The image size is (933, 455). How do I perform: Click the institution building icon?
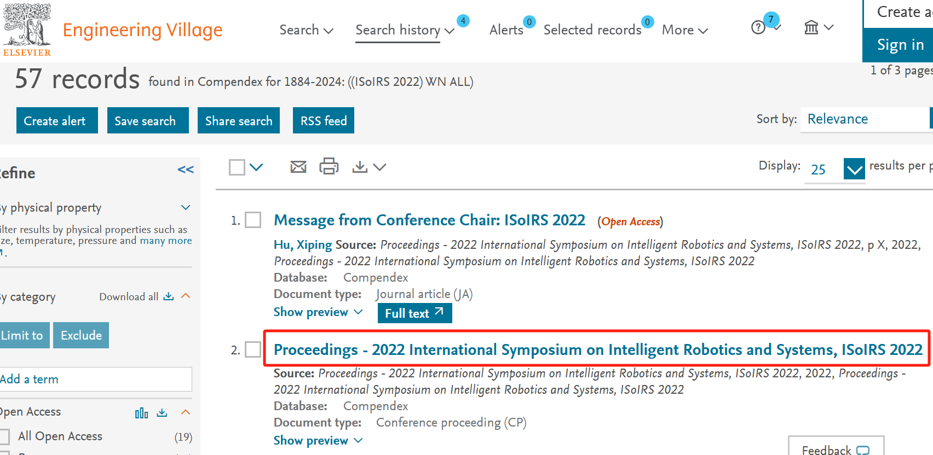coord(811,27)
